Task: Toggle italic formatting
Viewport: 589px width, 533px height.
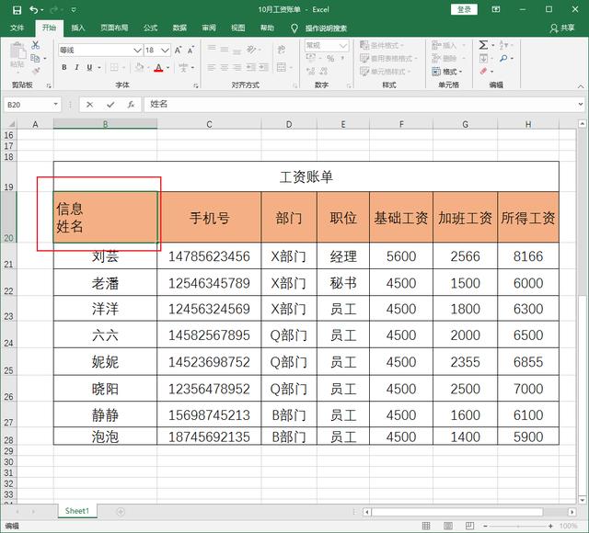Action: (x=76, y=67)
